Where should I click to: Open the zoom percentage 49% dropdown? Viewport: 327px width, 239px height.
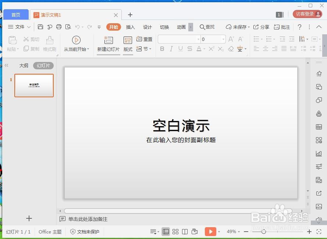point(233,232)
